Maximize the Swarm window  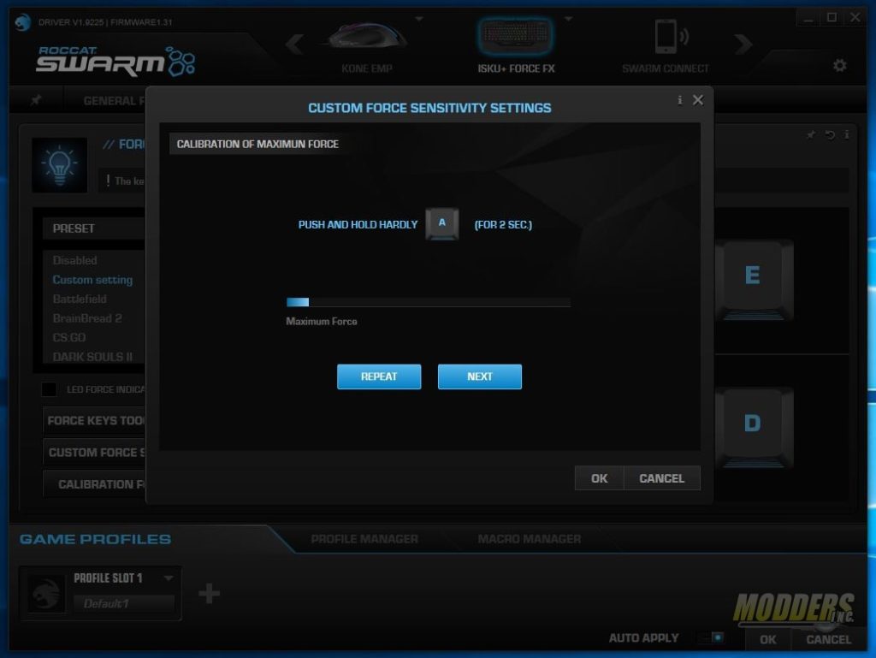(832, 18)
